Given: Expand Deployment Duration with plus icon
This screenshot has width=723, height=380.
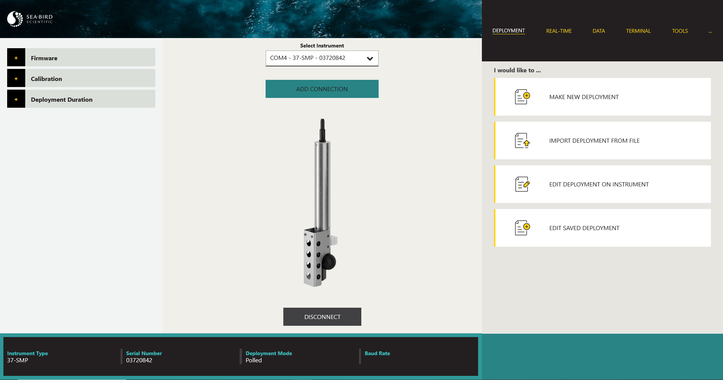Looking at the screenshot, I should 16,99.
